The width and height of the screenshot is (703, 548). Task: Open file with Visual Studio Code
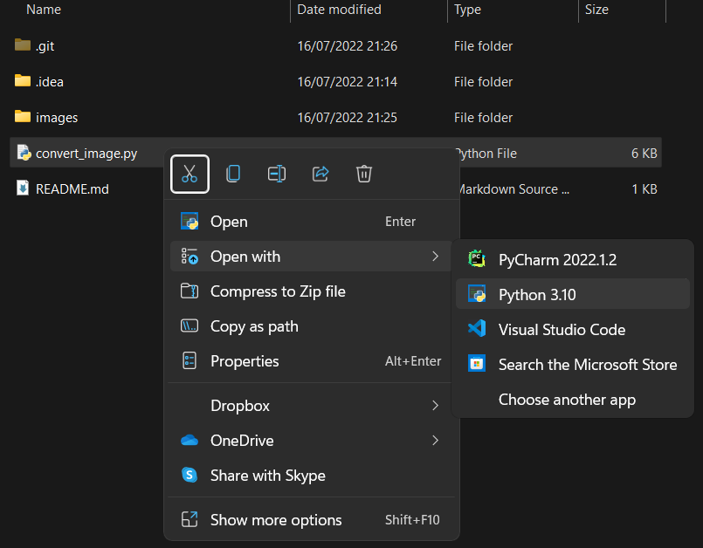(573, 329)
